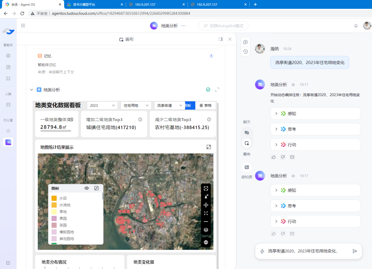Click the 果园 legend color swatch
This screenshot has height=269, width=372.
point(54,219)
